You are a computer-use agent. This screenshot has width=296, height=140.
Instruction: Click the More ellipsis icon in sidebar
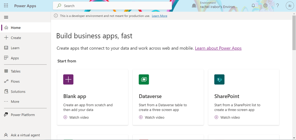[6, 101]
